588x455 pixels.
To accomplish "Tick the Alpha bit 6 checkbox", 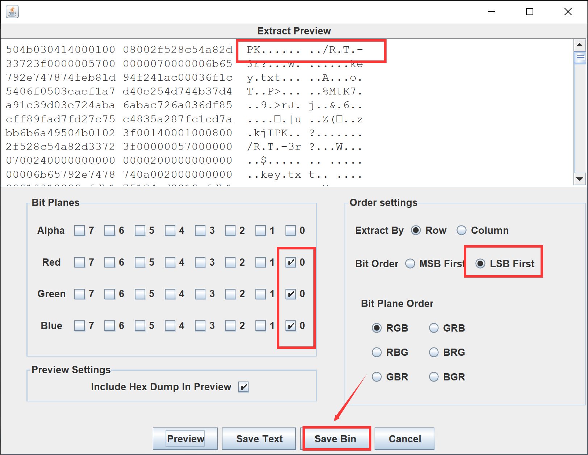I will (109, 231).
